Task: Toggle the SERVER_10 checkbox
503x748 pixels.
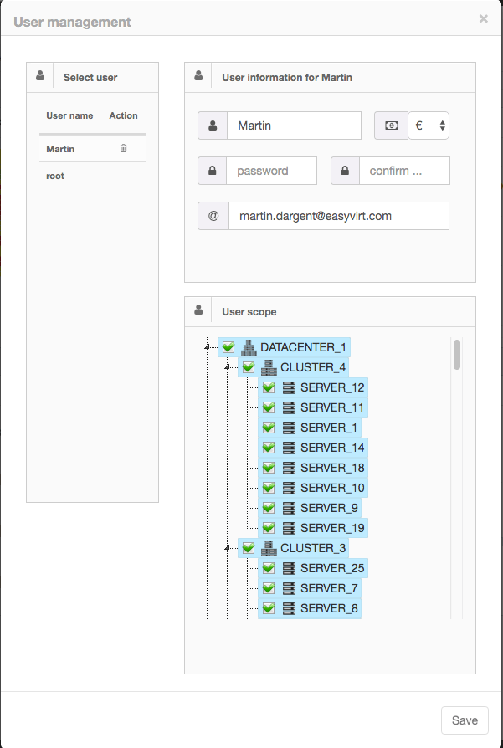Action: pyautogui.click(x=268, y=488)
